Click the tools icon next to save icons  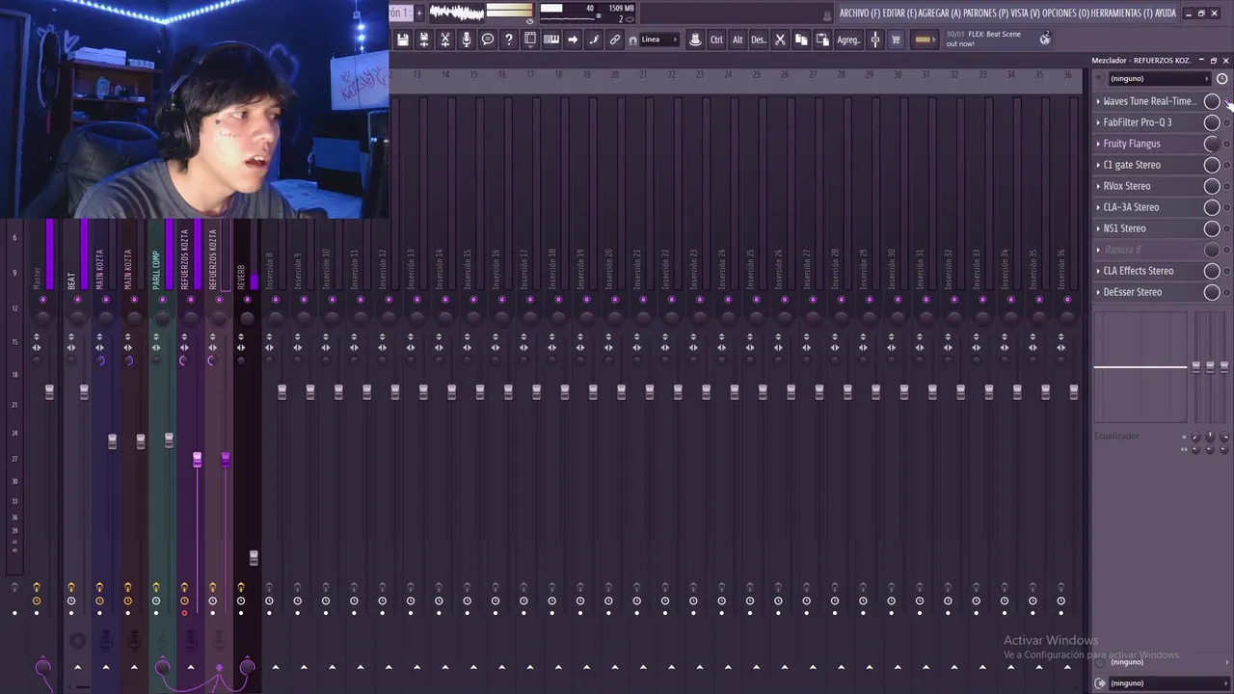point(445,40)
